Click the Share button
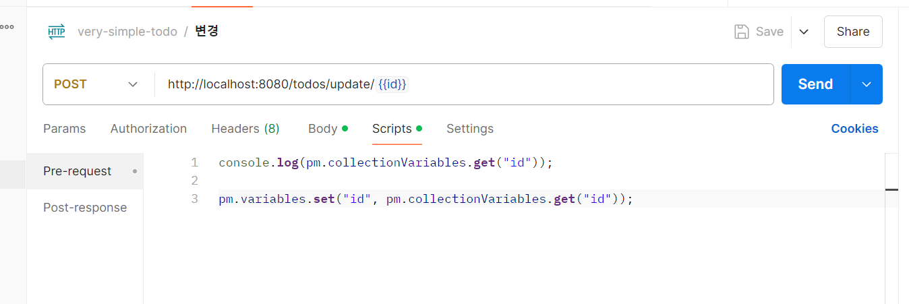Screen dimensions: 909x304 [853, 32]
